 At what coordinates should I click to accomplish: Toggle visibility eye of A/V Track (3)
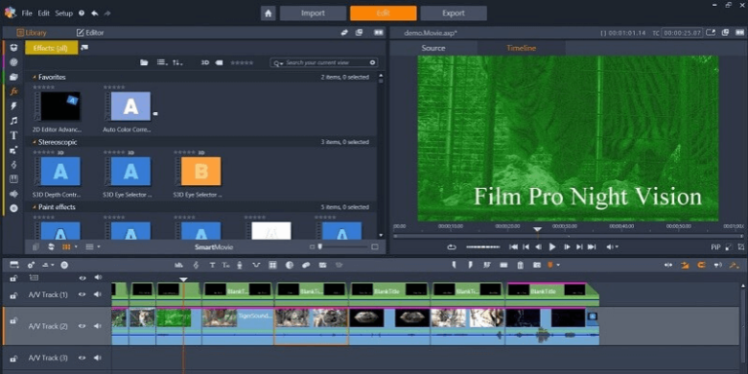pos(82,357)
